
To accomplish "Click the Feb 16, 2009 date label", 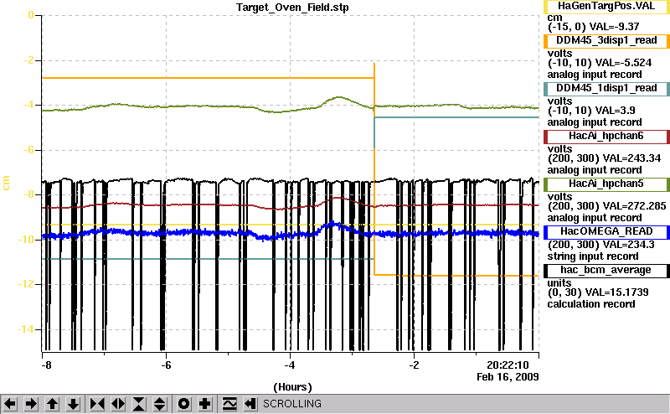I will tap(508, 377).
